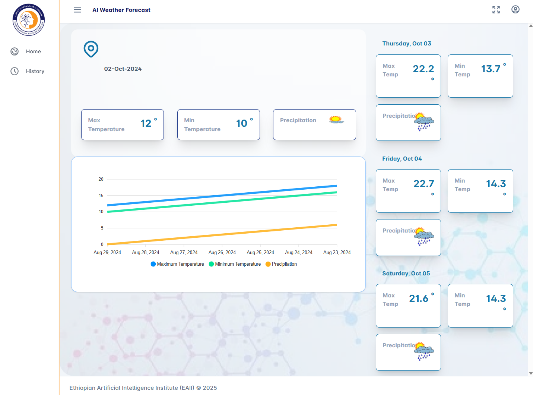Toggle Precipitation series in chart legend
This screenshot has width=533, height=395.
pos(281,264)
